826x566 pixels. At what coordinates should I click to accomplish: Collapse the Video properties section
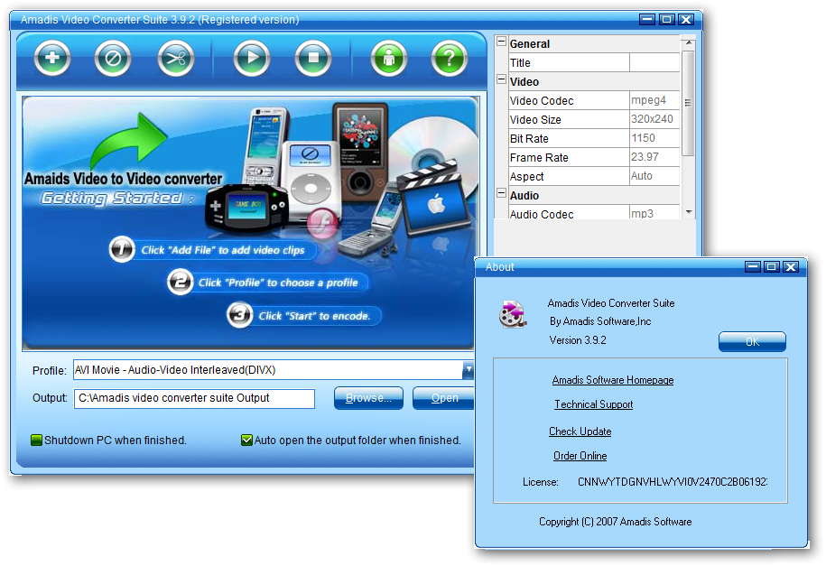[502, 79]
